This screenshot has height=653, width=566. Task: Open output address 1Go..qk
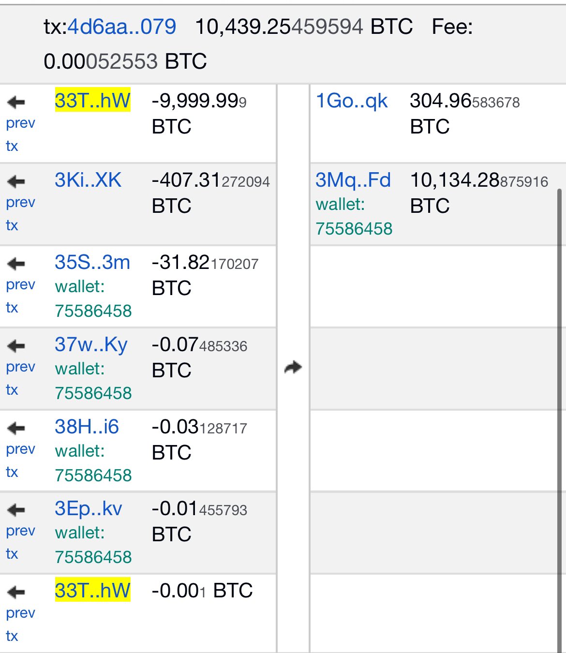tap(351, 101)
